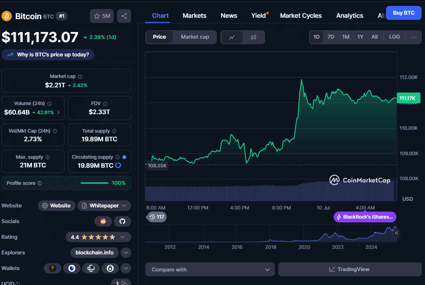Click Why is BTC's price up today?
This screenshot has width=425, height=285.
(x=48, y=55)
